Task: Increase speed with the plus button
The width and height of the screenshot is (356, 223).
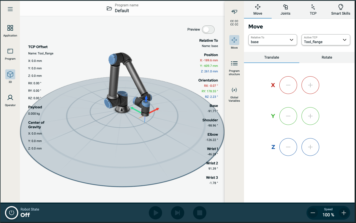Action: pyautogui.click(x=344, y=213)
